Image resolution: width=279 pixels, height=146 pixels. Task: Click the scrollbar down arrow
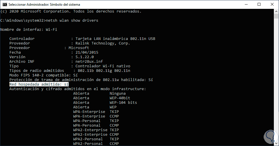[276, 143]
